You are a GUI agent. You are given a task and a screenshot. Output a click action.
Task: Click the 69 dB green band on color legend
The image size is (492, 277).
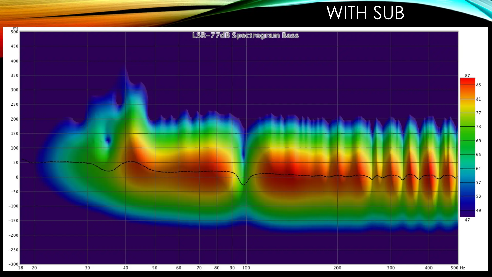[467, 141]
